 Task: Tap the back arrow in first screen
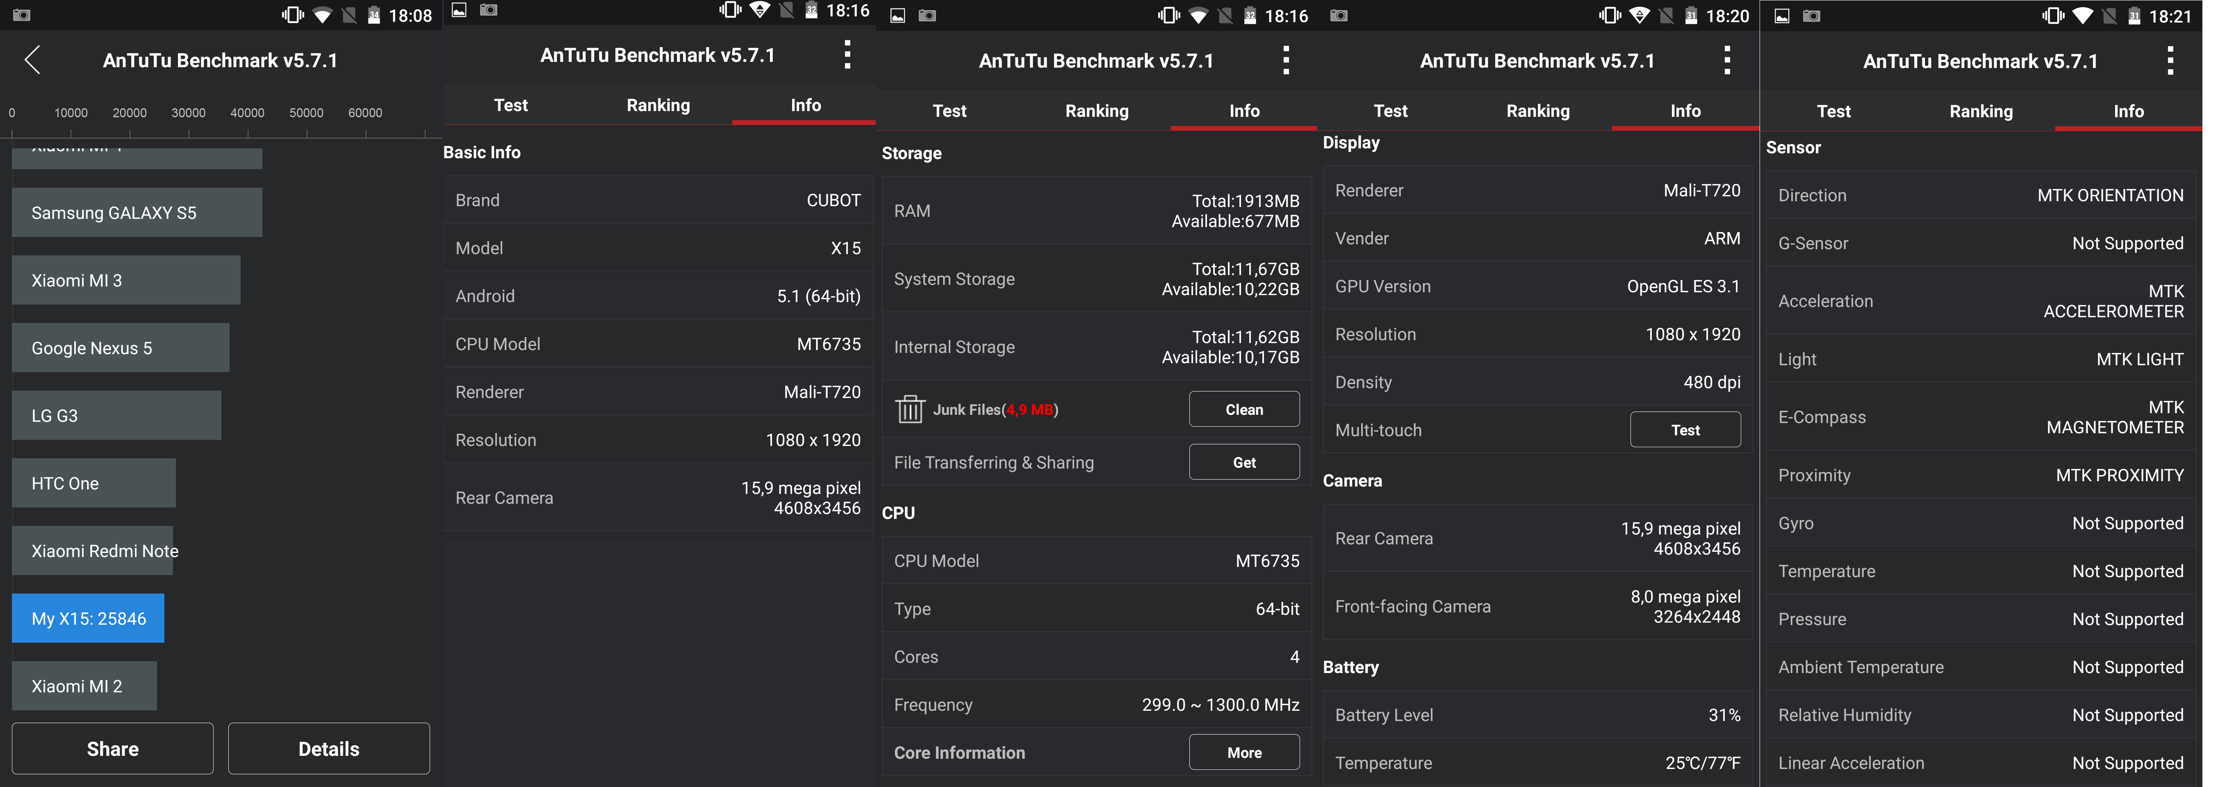(33, 59)
